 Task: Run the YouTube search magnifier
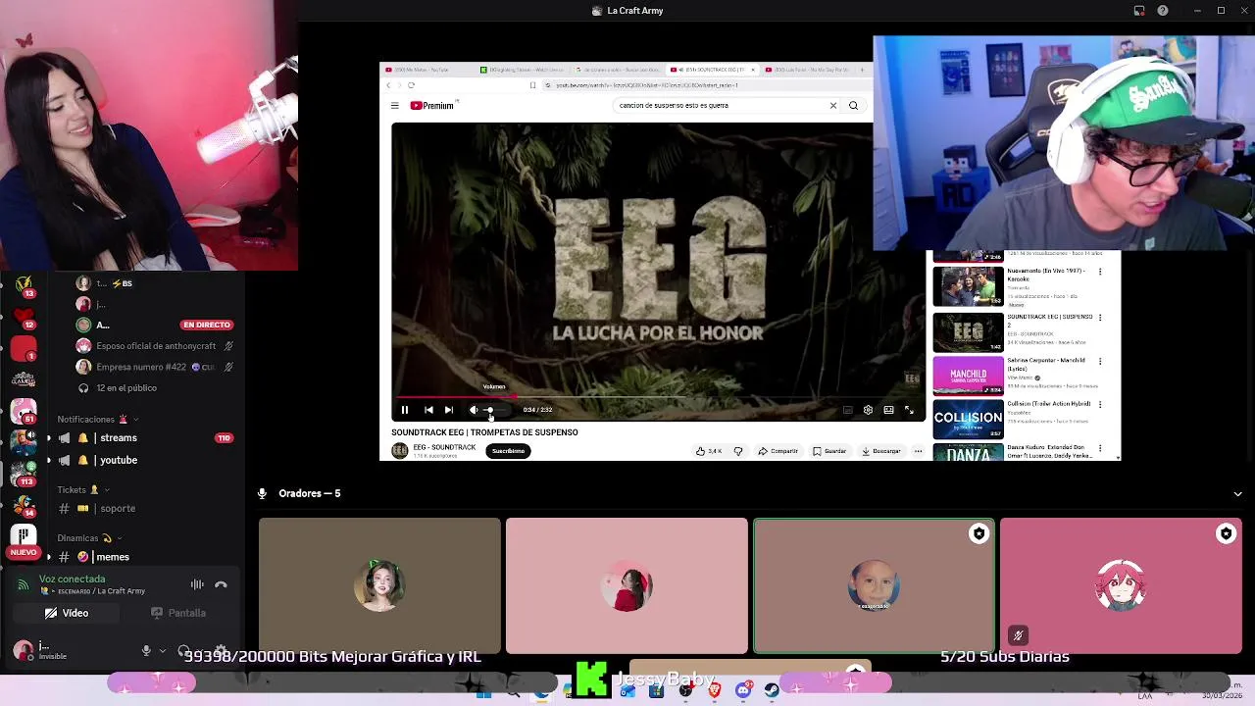pos(853,105)
